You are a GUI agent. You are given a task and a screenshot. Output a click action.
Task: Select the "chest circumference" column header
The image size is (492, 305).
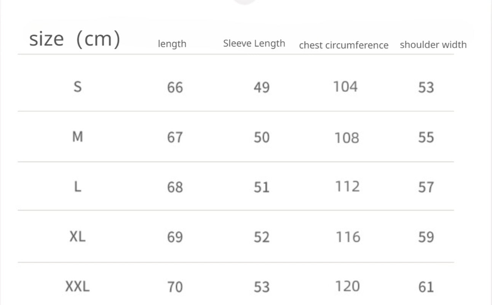pyautogui.click(x=343, y=45)
